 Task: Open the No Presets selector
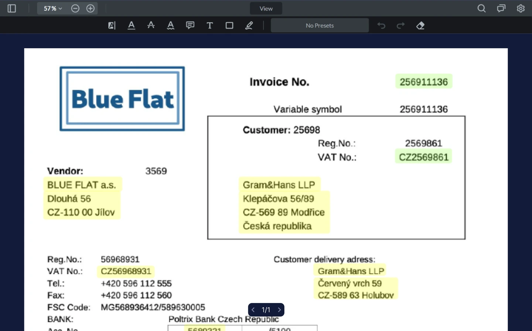coord(320,25)
